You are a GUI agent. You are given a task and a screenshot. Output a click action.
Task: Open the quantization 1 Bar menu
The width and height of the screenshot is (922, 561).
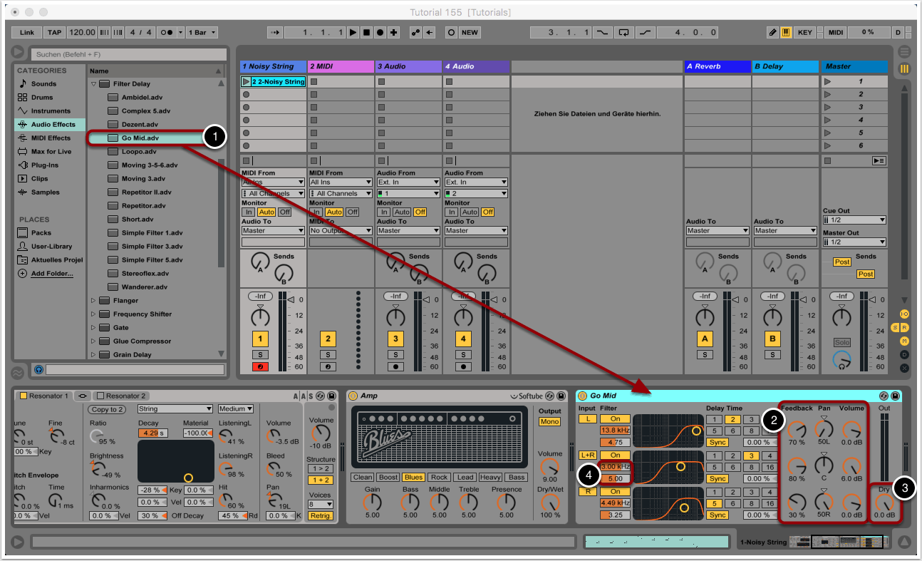click(x=202, y=33)
